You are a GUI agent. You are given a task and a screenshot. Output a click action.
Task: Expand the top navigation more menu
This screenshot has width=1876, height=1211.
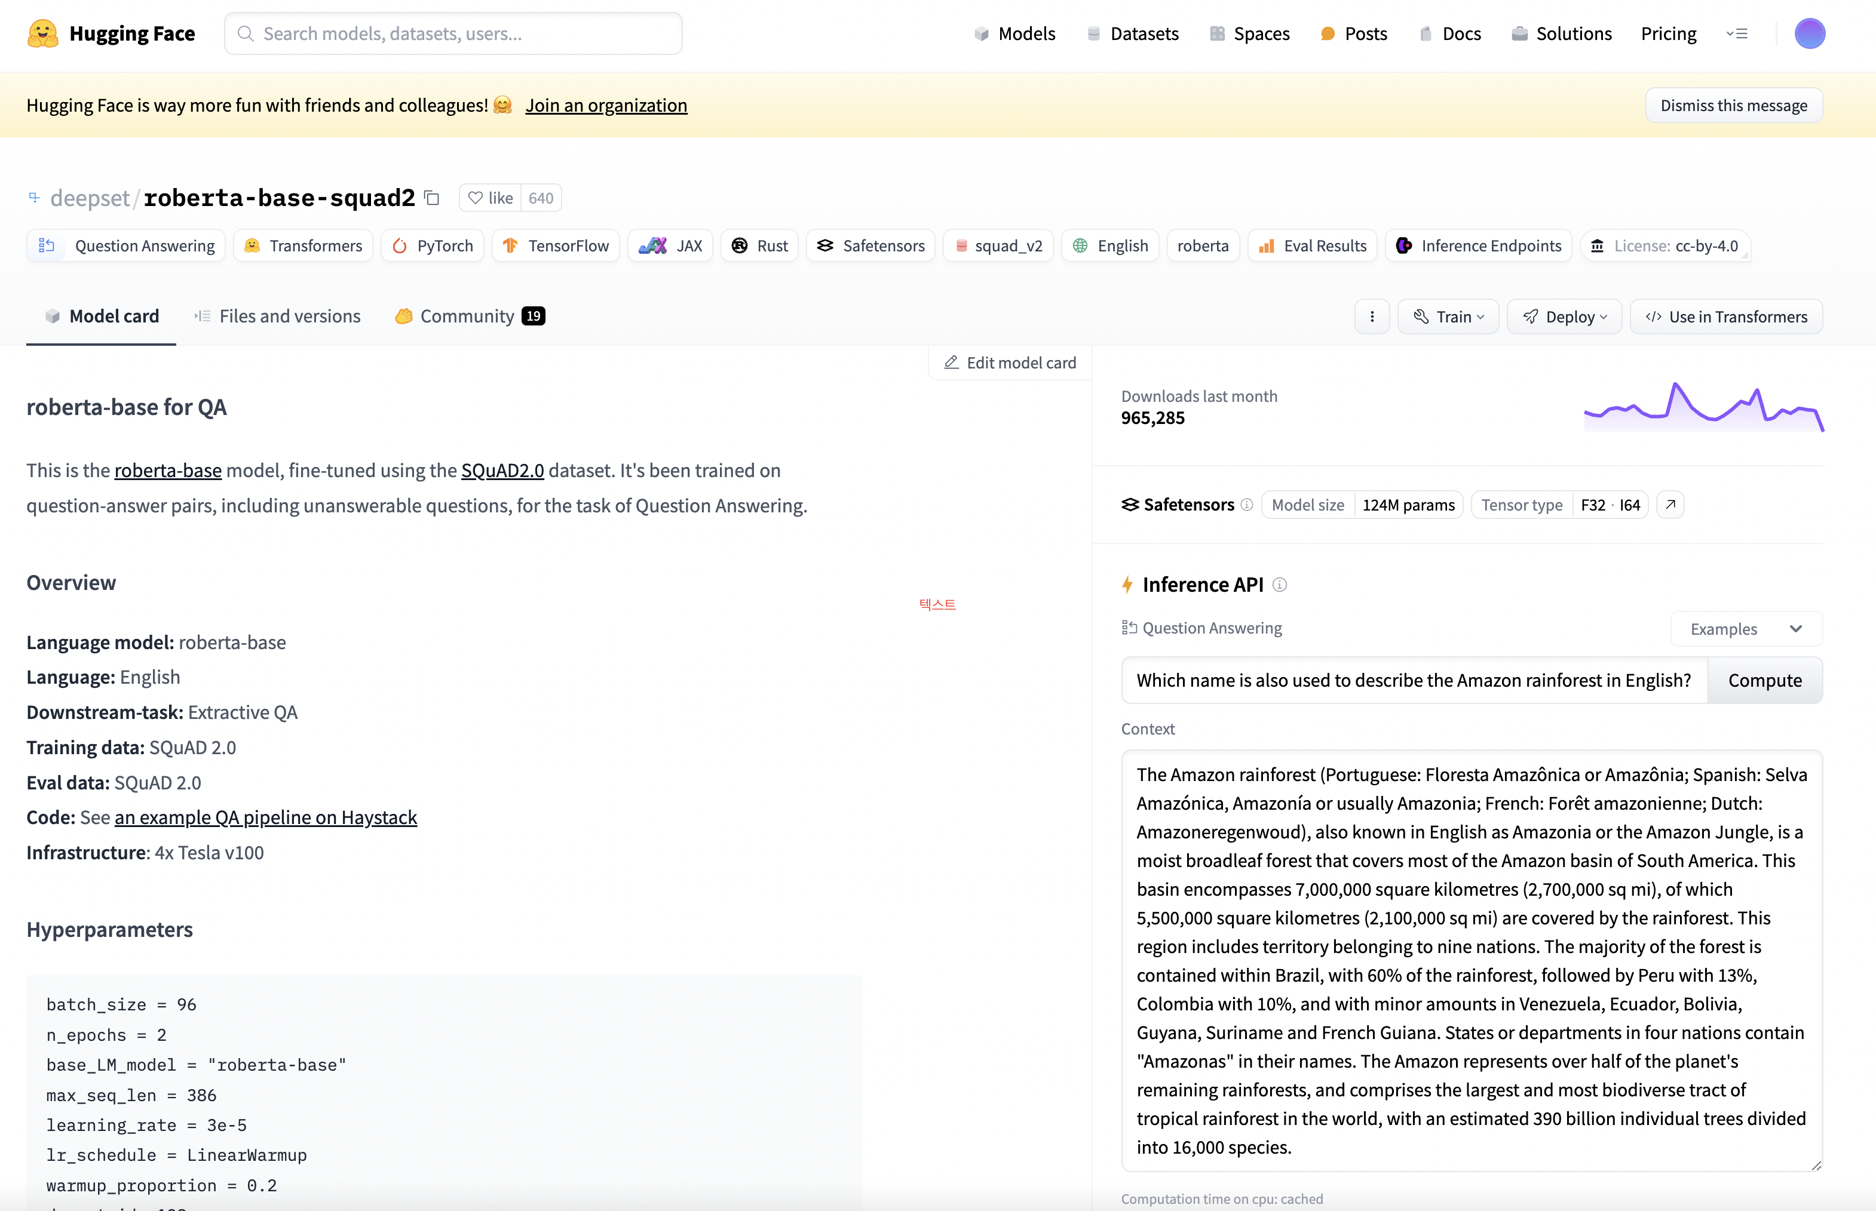[1737, 34]
